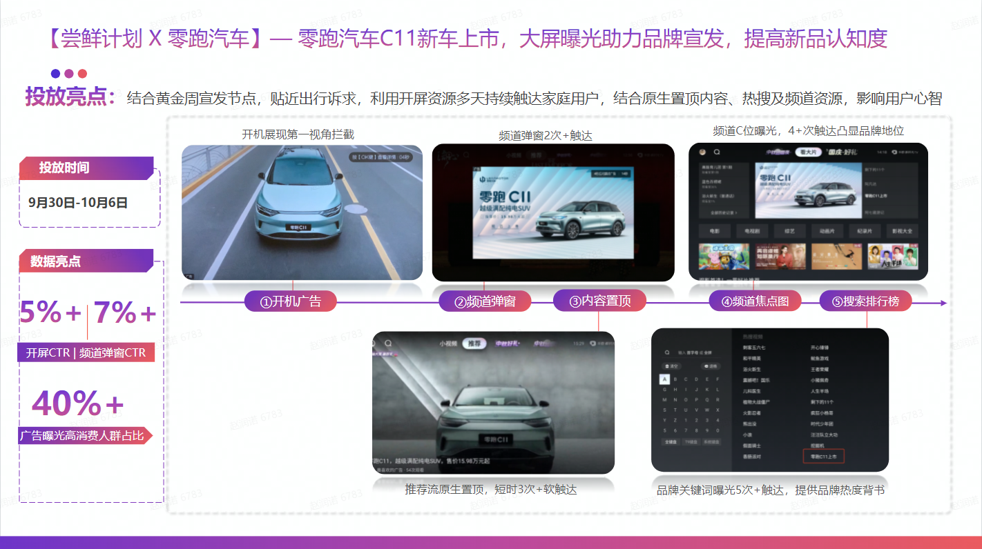Open the tan poster with an antelope
This screenshot has width=982, height=549.
point(837,257)
